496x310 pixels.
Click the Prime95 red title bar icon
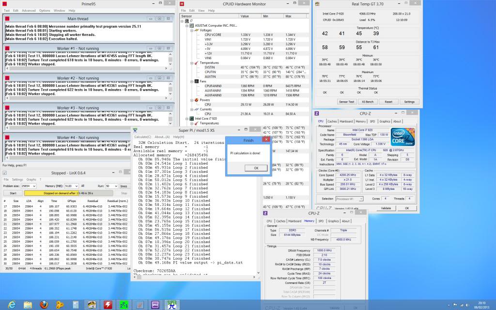tap(5, 4)
